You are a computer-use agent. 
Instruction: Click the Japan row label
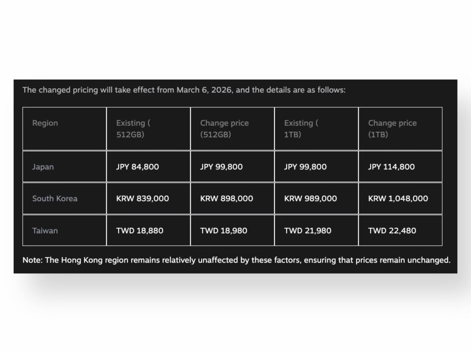tap(43, 167)
